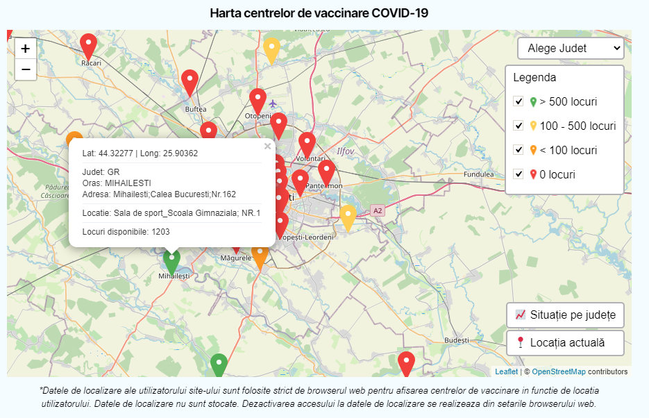Open the Leaflet attribution link
This screenshot has height=418, width=649.
pyautogui.click(x=505, y=371)
